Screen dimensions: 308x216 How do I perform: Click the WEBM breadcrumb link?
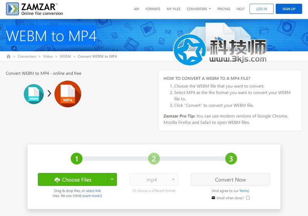pos(65,56)
